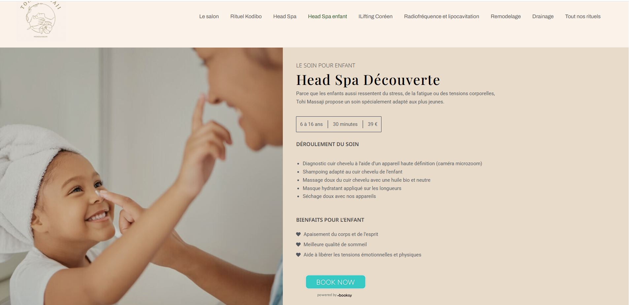Viewport: 629px width, 305px height.
Task: Click heart icon beside Aide à libérer
Action: [x=298, y=255]
